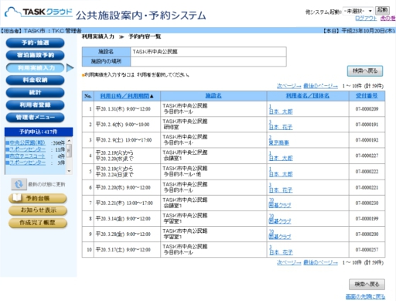Select 囲碁クラブ in row 07-0000200
Viewport: 396px width, 301px height.
point(280,237)
